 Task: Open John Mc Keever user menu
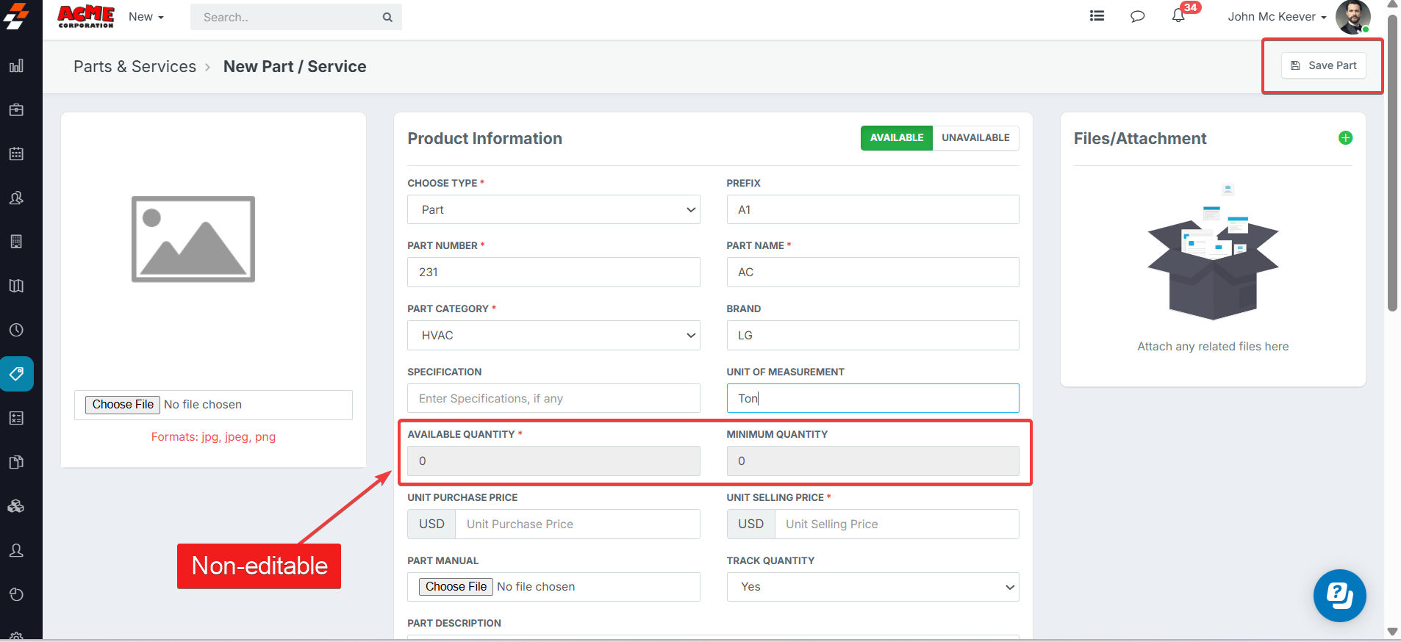click(x=1276, y=17)
